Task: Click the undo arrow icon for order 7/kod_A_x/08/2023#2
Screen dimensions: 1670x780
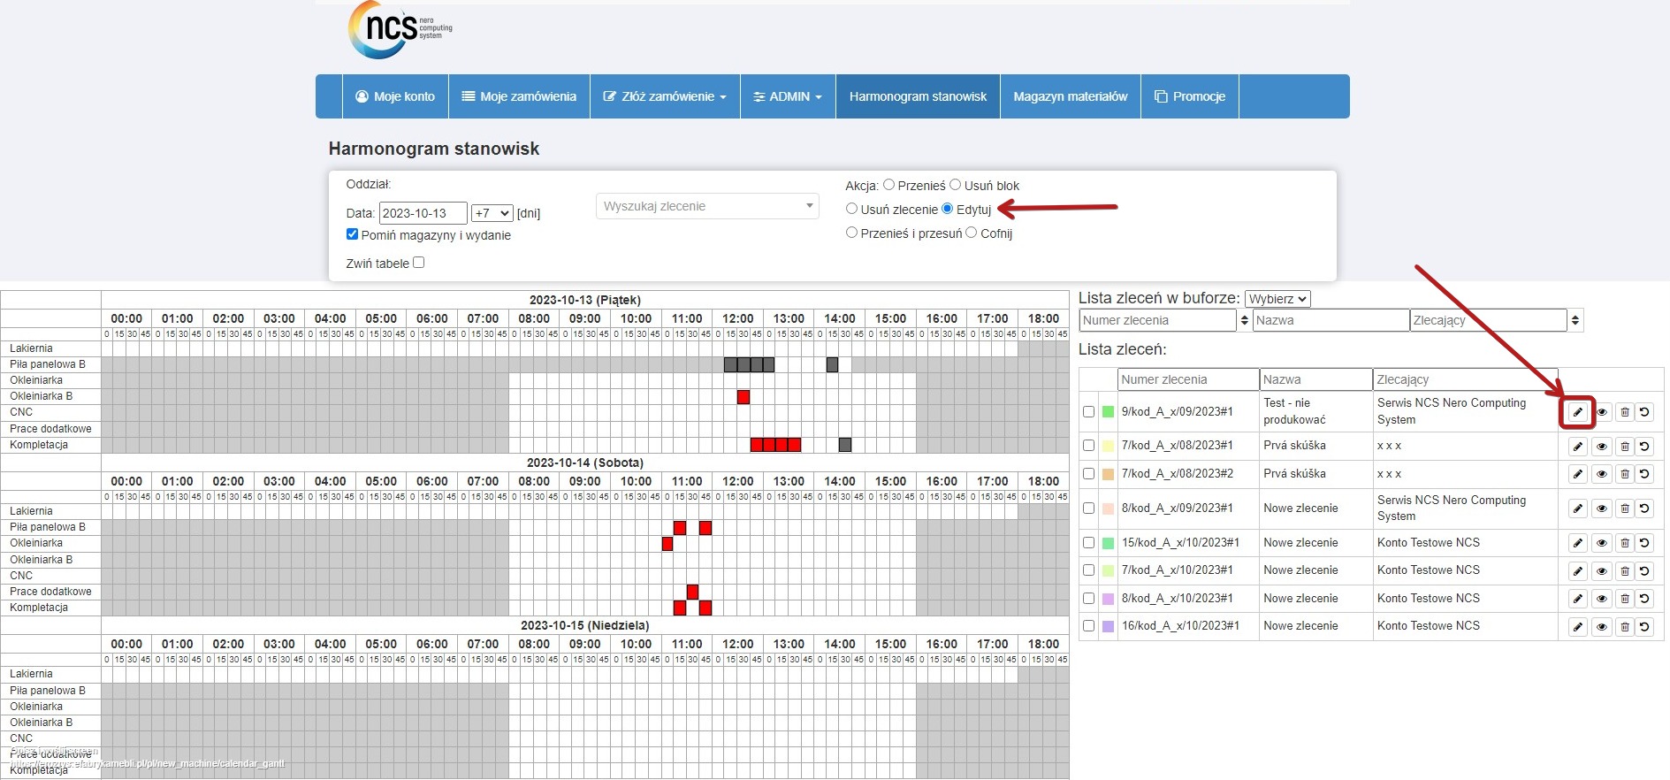Action: pos(1644,474)
